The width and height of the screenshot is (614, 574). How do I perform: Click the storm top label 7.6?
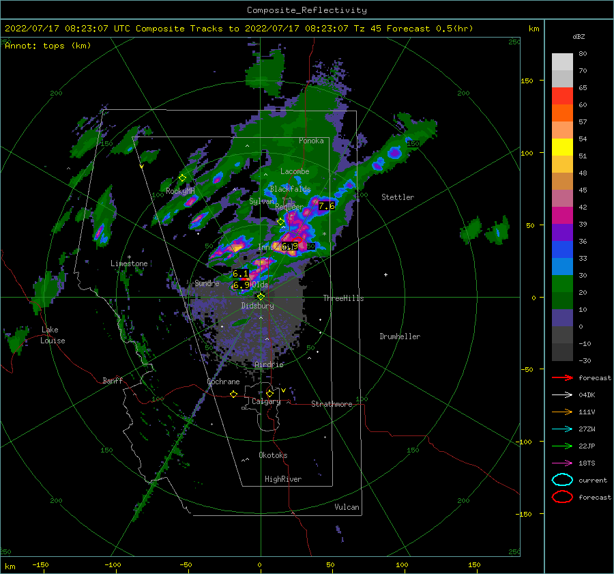tap(327, 205)
